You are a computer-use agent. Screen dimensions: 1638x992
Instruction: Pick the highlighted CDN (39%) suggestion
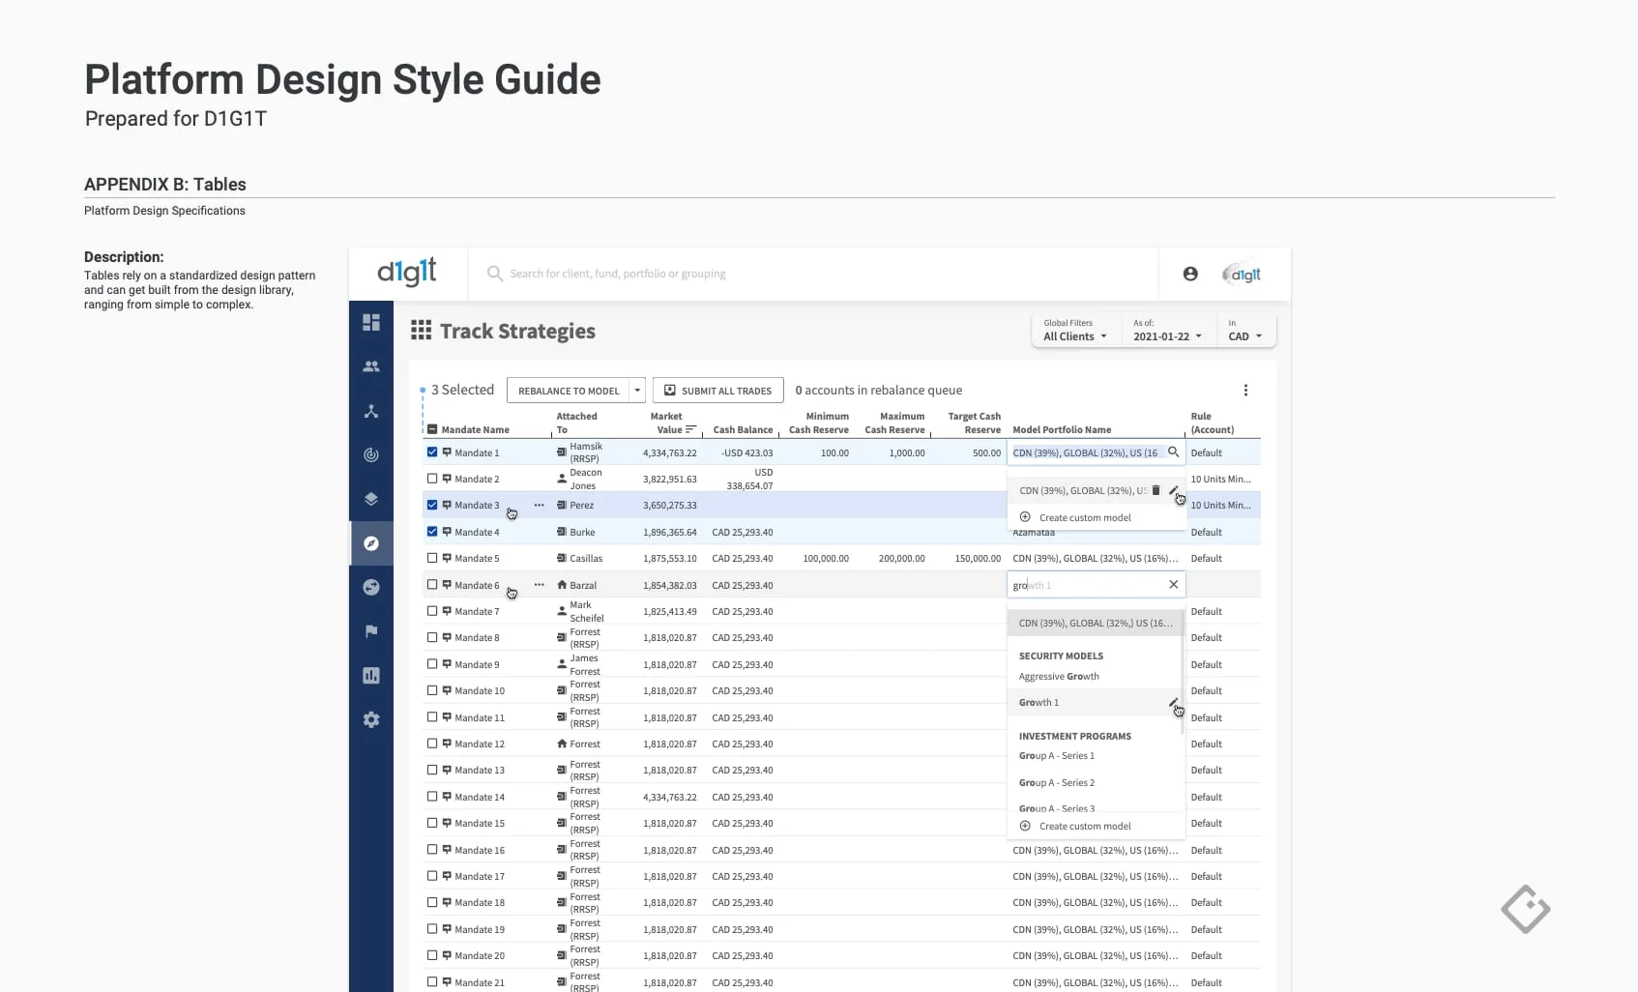(1094, 624)
